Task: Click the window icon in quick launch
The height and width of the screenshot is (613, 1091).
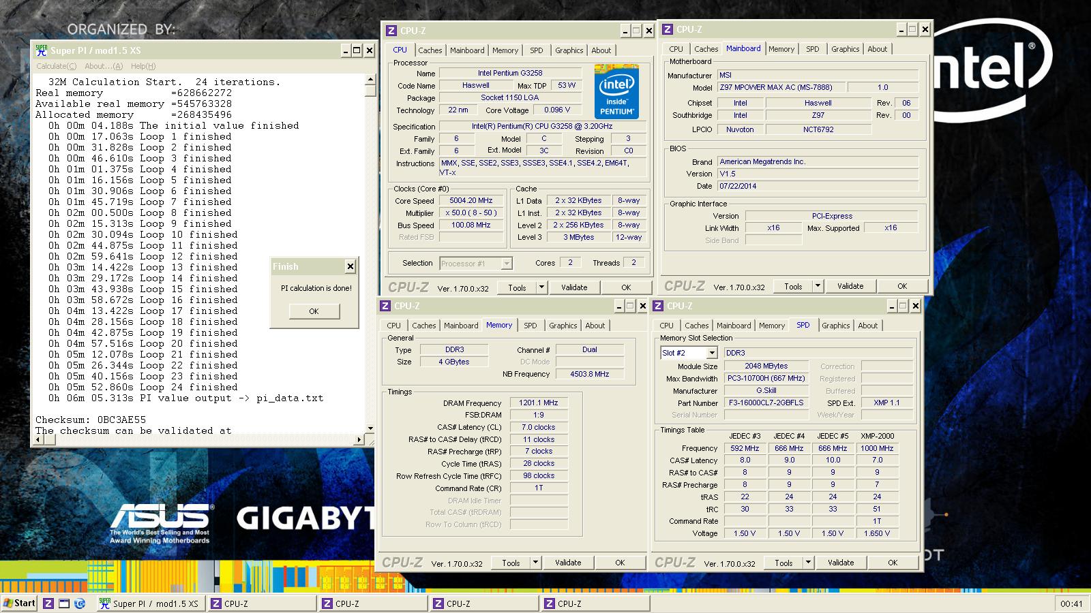Action: click(64, 603)
